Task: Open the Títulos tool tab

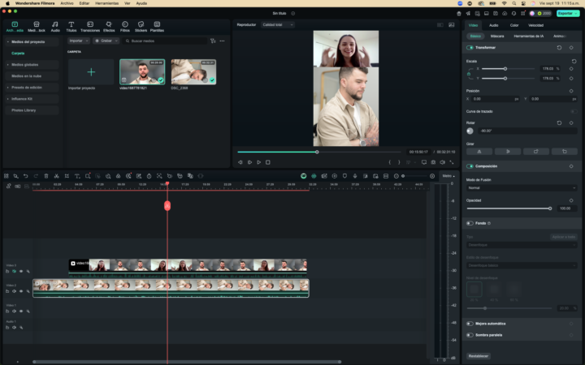Action: tap(71, 27)
